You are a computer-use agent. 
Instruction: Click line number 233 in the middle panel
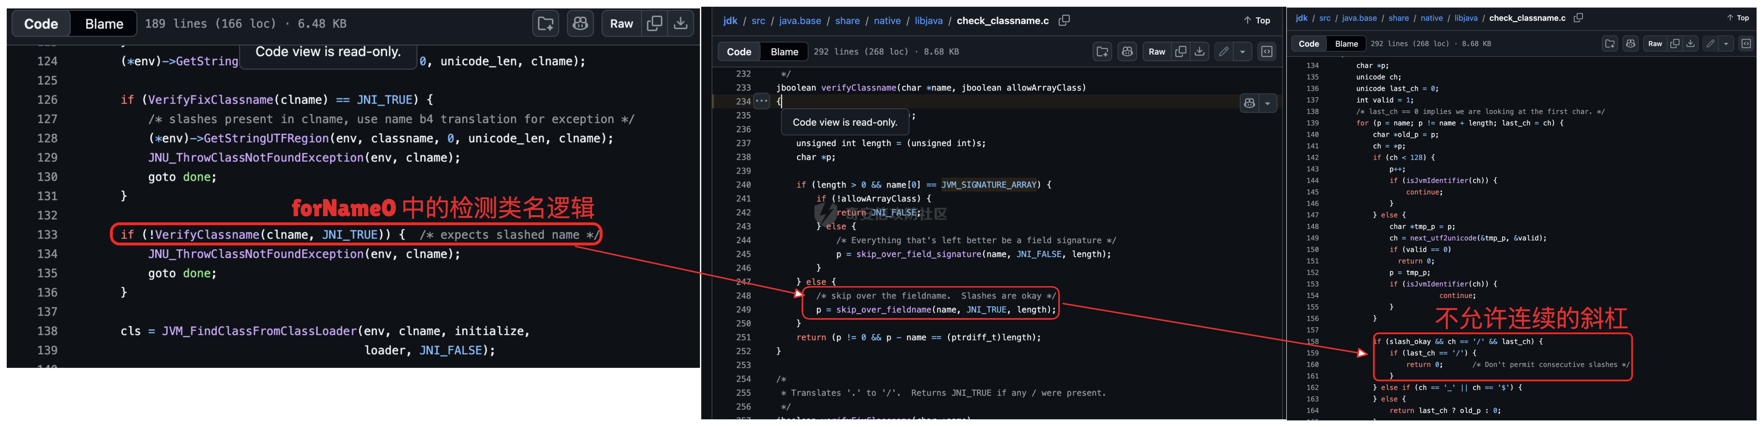pyautogui.click(x=743, y=88)
